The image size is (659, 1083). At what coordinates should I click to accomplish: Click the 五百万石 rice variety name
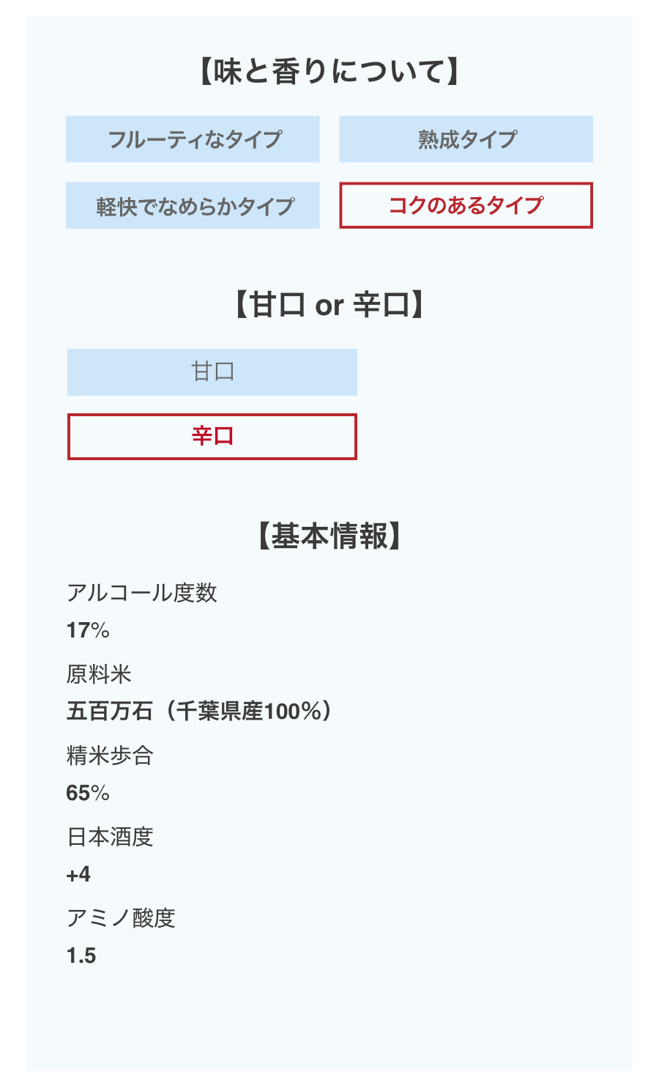click(x=110, y=711)
